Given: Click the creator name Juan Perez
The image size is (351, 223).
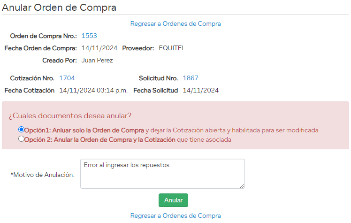Looking at the screenshot, I should (x=97, y=60).
